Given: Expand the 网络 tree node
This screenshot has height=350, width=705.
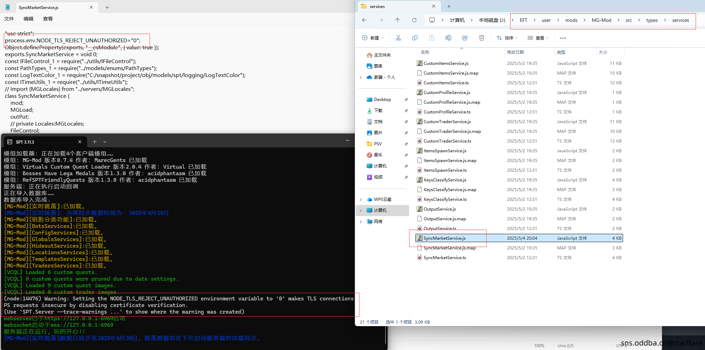Looking at the screenshot, I should click(x=361, y=222).
